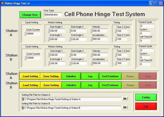Save Setting for Station B
This screenshot has width=164, height=117.
point(51,85)
